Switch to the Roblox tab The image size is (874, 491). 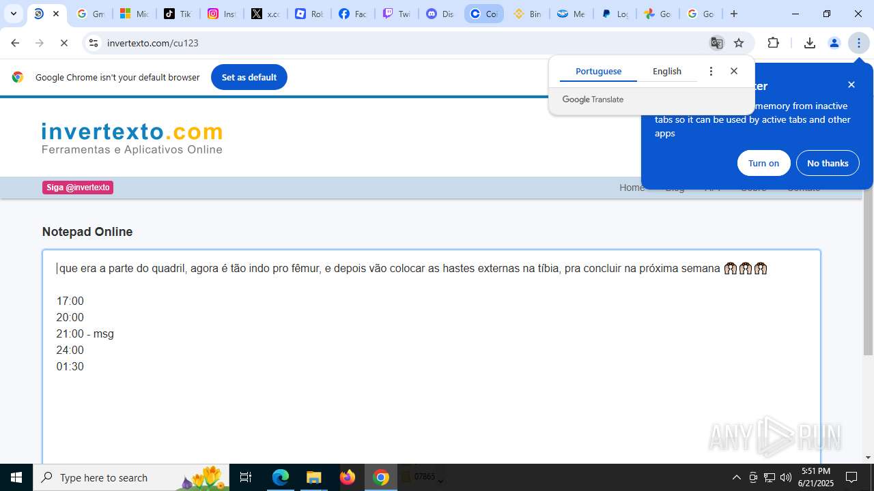click(x=309, y=14)
